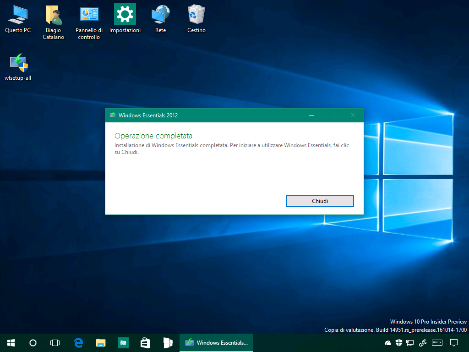Open Cortana search circle on taskbar

coord(33,343)
